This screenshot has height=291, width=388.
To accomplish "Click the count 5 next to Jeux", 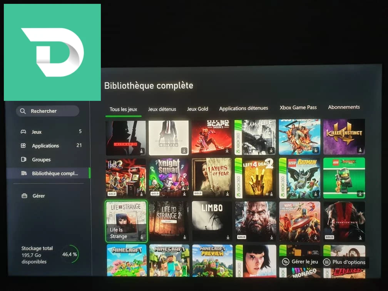I will coord(80,131).
